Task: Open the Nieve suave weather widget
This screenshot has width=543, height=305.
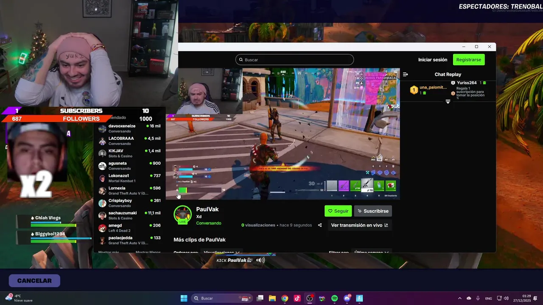Action: click(19, 298)
